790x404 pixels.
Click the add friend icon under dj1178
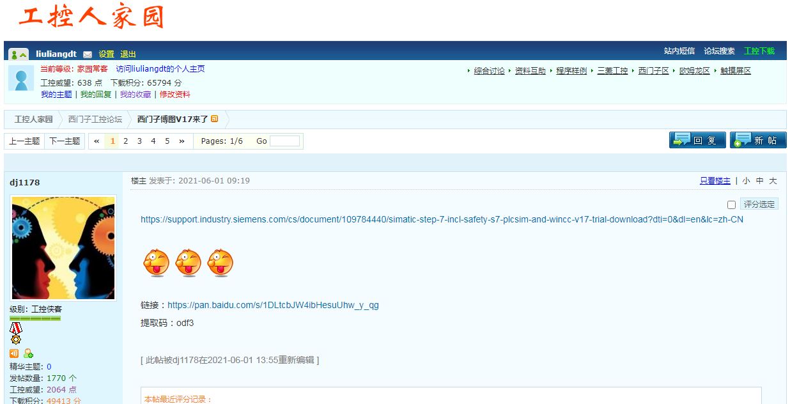coord(28,353)
